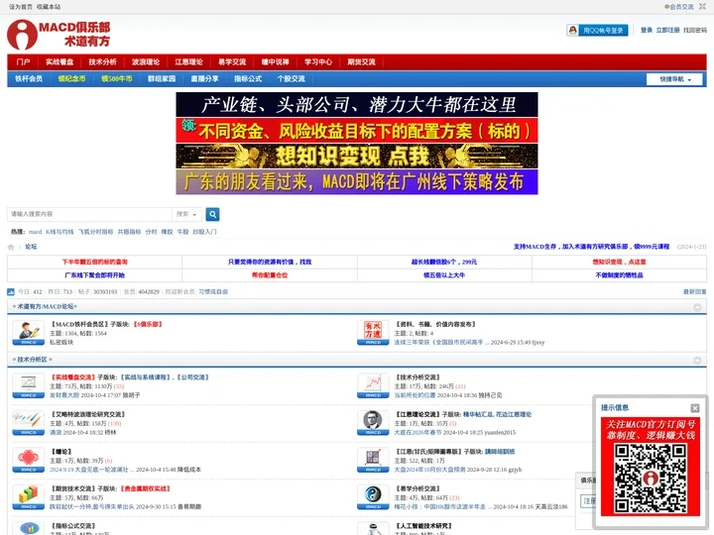Viewport: 714px width, 535px height.
Task: Click the 找回密码 link
Action: click(x=695, y=30)
